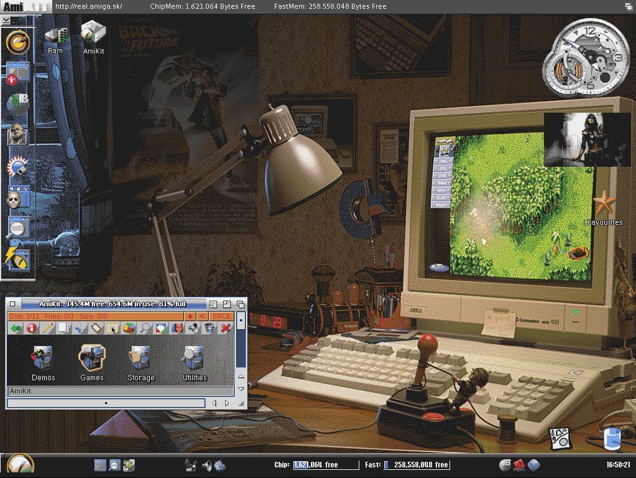Click the magnifying glass search toolbar icon

pos(144,328)
